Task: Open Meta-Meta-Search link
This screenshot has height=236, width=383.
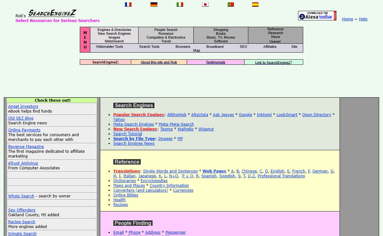Action: click(x=176, y=124)
